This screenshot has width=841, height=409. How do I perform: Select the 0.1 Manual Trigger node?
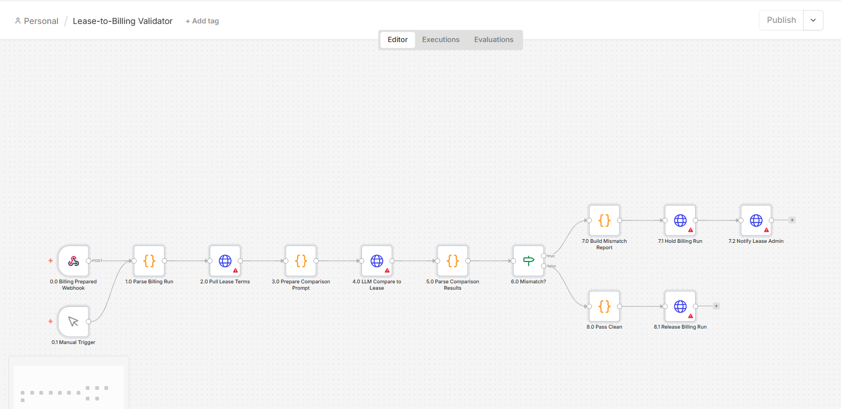point(73,322)
